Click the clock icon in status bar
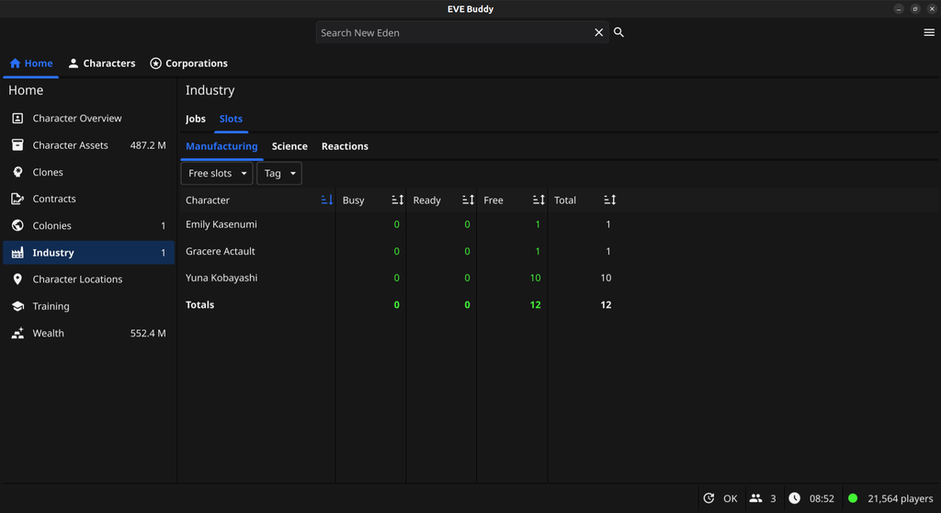The width and height of the screenshot is (941, 513). point(795,498)
